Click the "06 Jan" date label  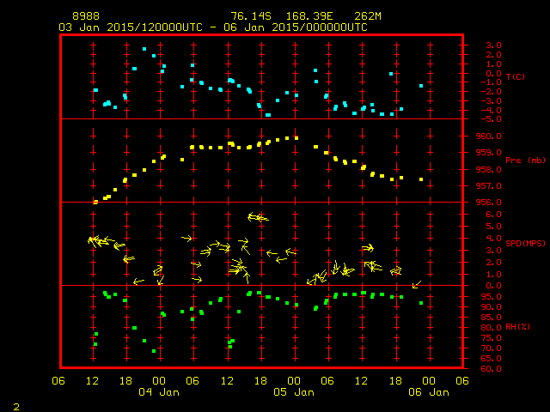point(429,392)
